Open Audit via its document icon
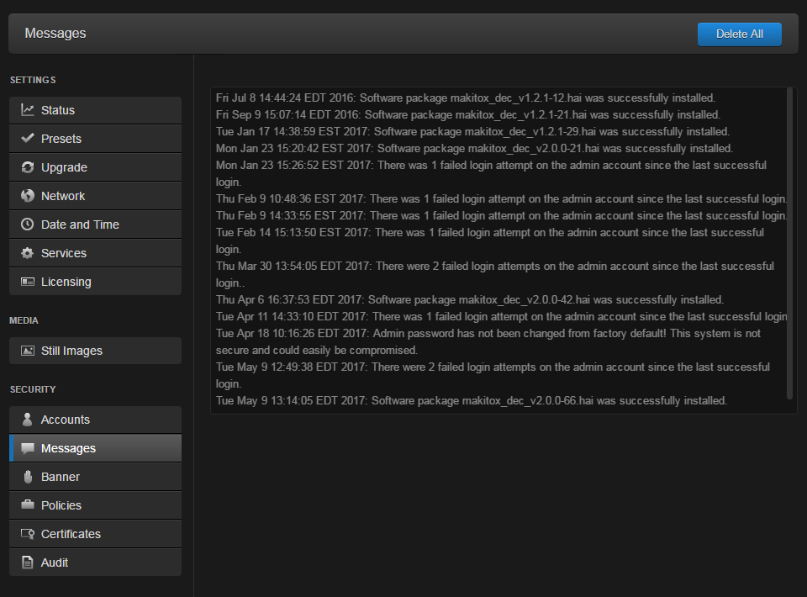The height and width of the screenshot is (597, 807). 26,562
